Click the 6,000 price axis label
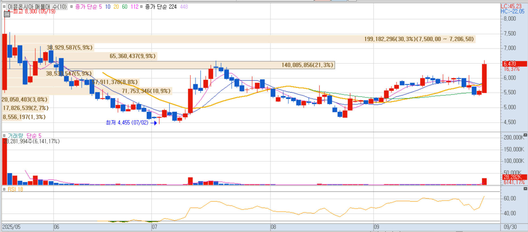The width and height of the screenshot is (528, 232). 510,78
